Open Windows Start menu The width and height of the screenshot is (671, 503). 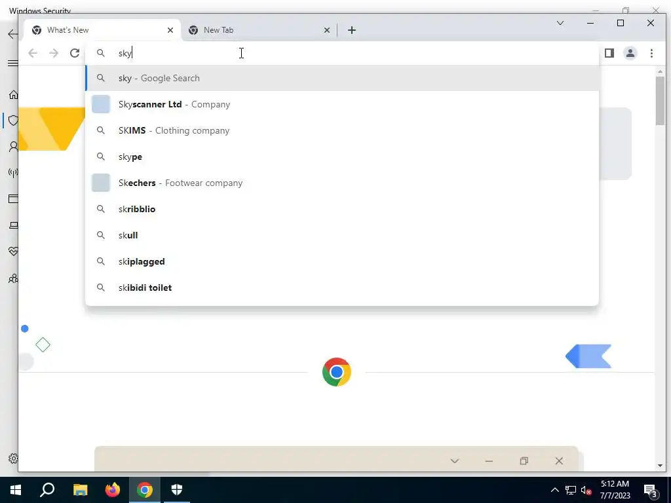16,490
